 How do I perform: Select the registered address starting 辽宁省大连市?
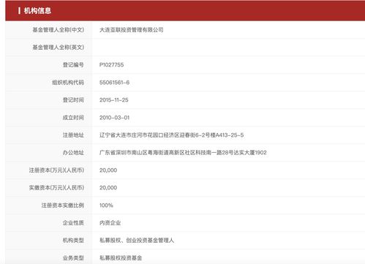click(171, 135)
